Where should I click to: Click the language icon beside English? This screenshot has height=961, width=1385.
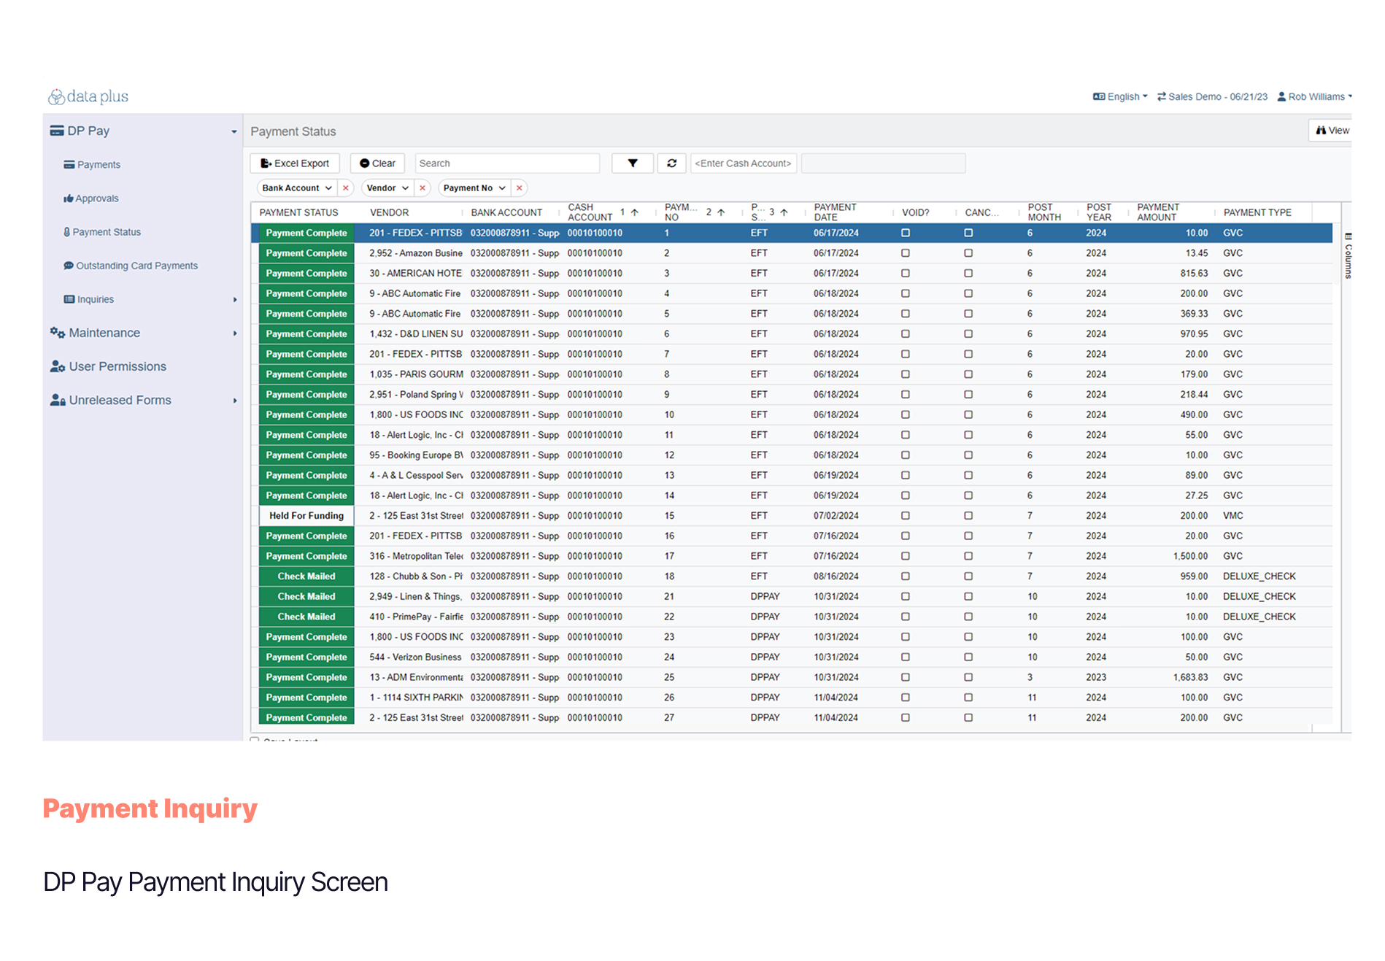pyautogui.click(x=1099, y=96)
